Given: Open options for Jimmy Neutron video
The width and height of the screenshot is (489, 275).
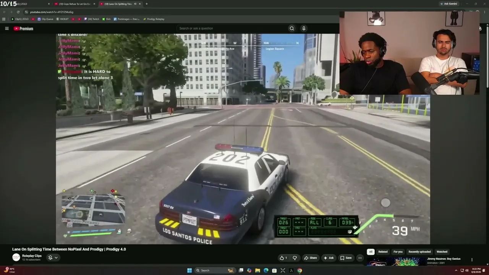Looking at the screenshot, I should [472, 260].
